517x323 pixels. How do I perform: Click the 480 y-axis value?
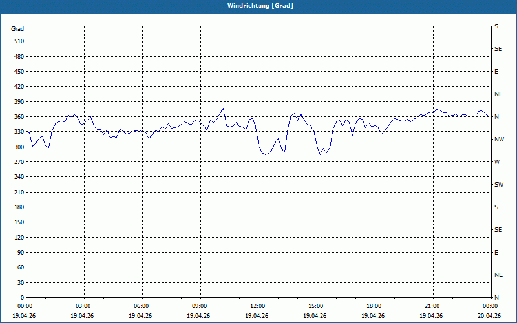[19, 56]
